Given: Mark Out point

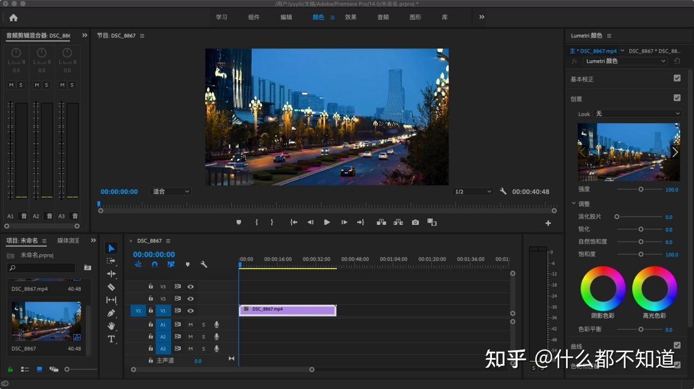Looking at the screenshot, I should coord(272,222).
